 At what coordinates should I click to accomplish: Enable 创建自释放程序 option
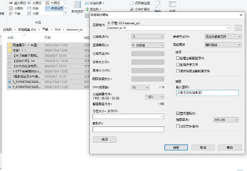click(x=178, y=58)
